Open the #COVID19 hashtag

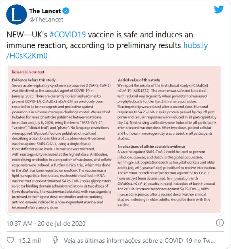point(68,35)
